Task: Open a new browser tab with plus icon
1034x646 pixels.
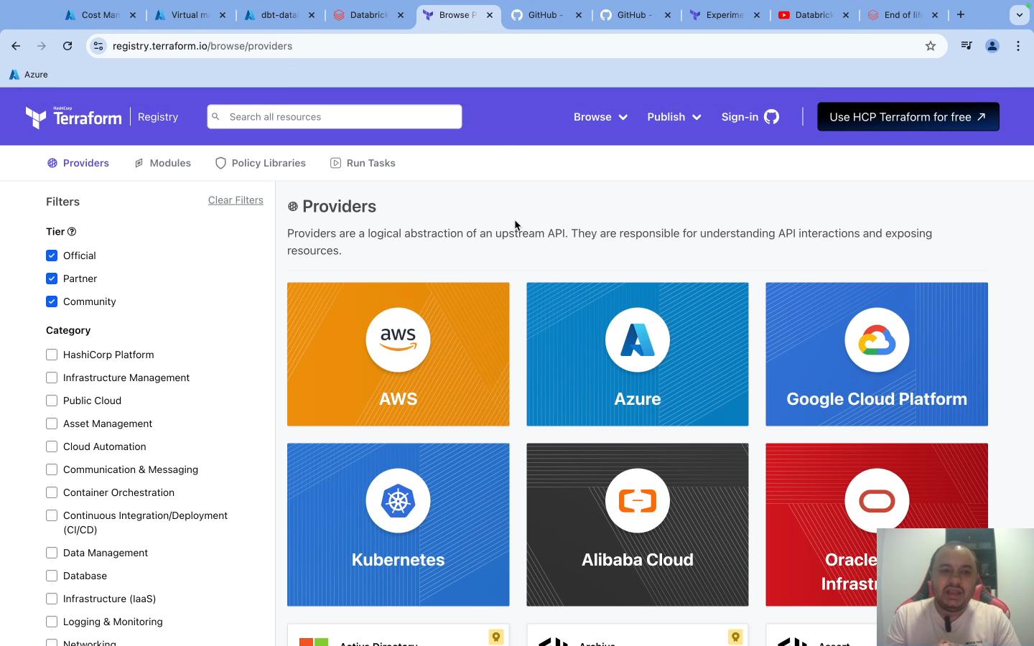Action: click(961, 14)
